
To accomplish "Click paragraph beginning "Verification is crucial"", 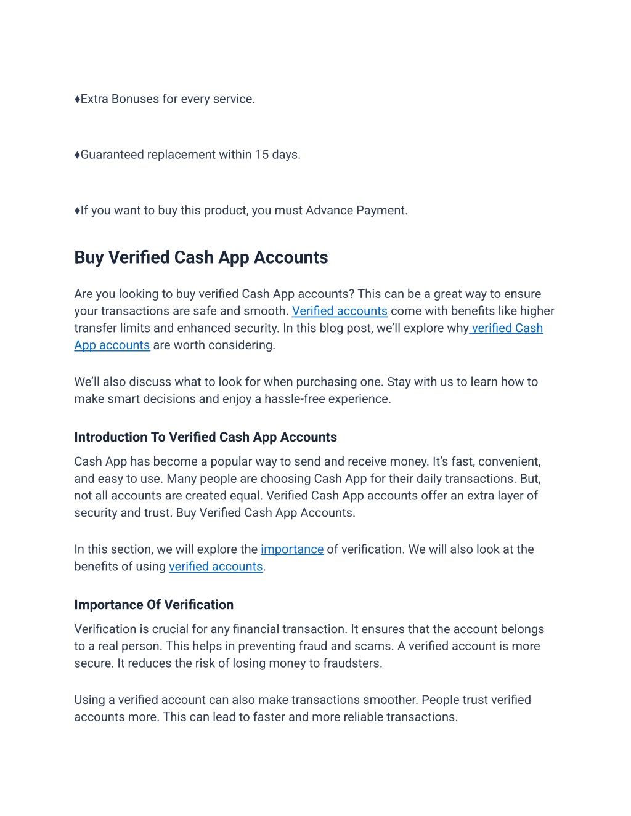I will (309, 646).
